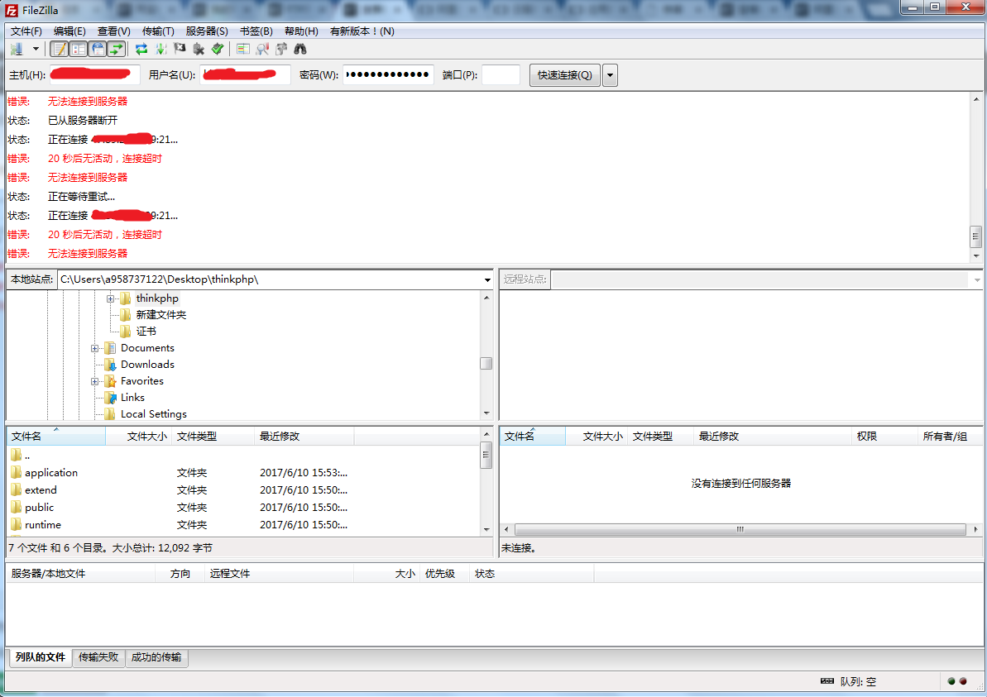This screenshot has height=697, width=987.
Task: Select the Links folder in the tree
Action: tap(133, 398)
